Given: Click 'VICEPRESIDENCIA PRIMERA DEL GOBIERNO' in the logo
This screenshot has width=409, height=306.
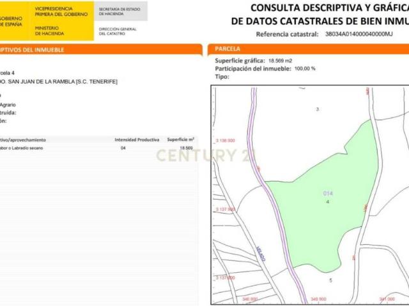Looking at the screenshot, I should (61, 11).
